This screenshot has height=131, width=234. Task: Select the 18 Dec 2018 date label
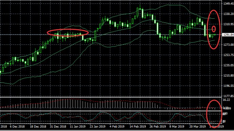38,127
